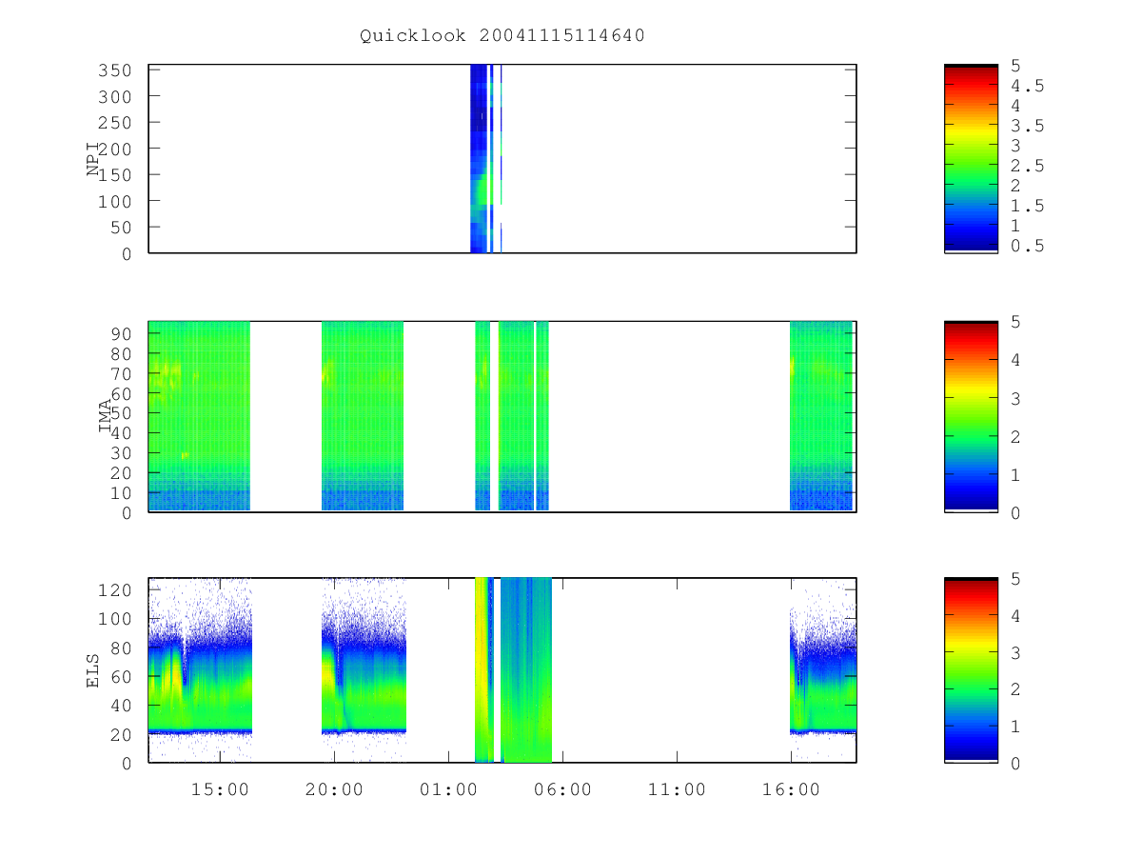Click the 4.5 label on NPI colorbar
The height and width of the screenshot is (857, 1142).
(x=1028, y=86)
